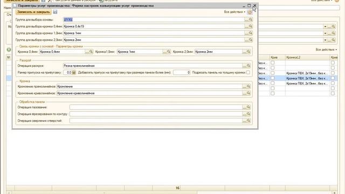Screen dimensions: 345x194
Task: Toggle highlighted row's checkbox left of Кромка L2
Action: click(x=272, y=78)
